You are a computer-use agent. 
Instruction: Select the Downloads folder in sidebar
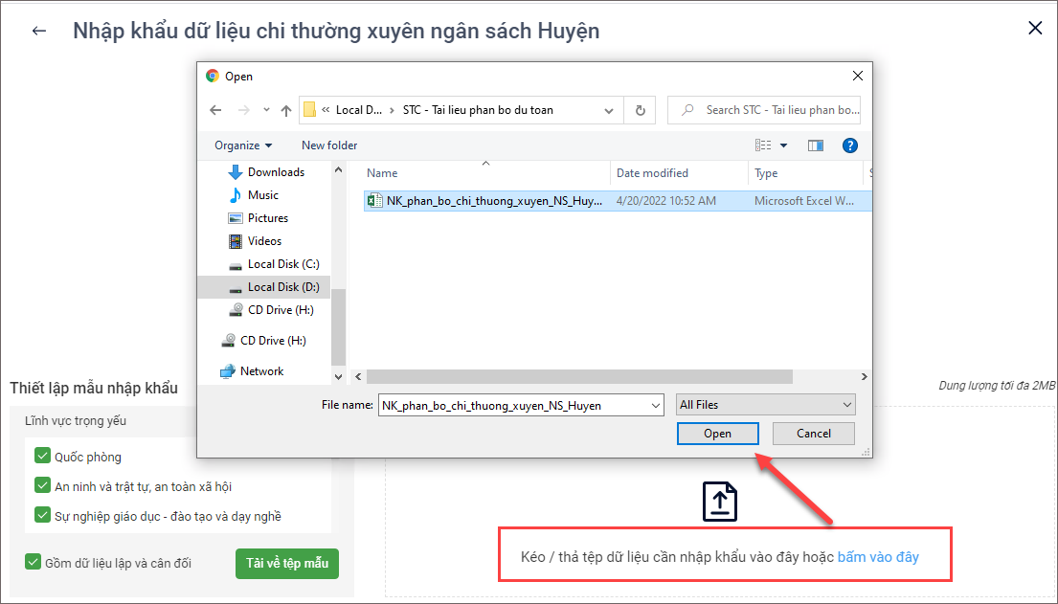(275, 172)
